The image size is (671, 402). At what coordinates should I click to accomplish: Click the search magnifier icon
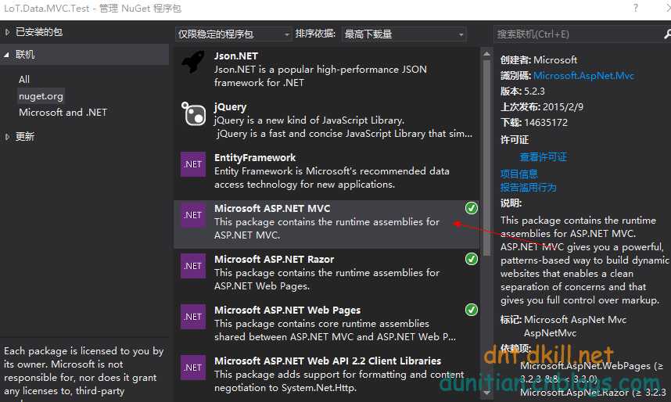(x=667, y=34)
